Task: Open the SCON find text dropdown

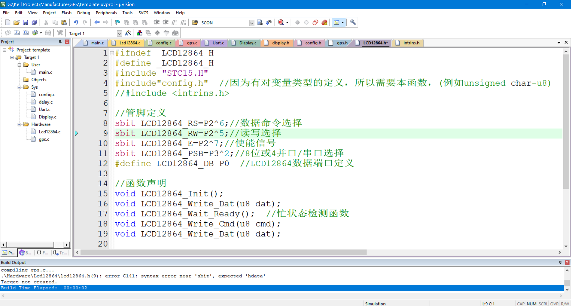Action: pyautogui.click(x=252, y=23)
